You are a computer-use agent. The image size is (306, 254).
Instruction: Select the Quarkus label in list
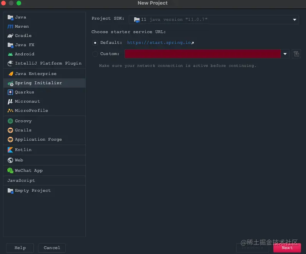click(x=25, y=92)
